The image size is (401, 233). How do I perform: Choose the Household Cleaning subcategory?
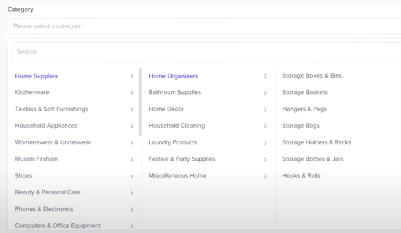coord(177,126)
